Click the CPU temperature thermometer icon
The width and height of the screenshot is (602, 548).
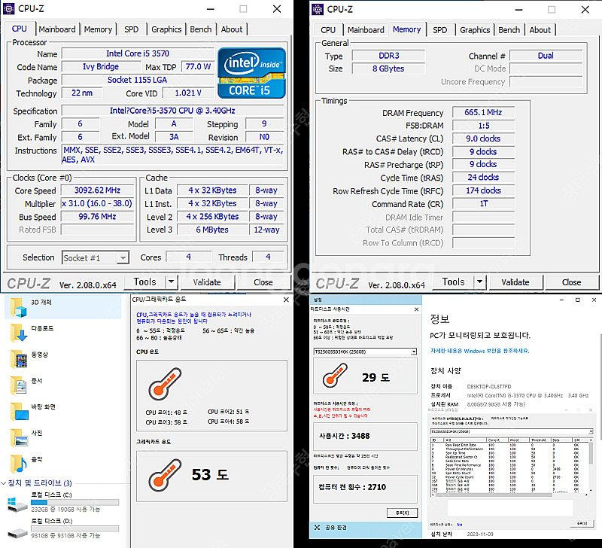(165, 384)
